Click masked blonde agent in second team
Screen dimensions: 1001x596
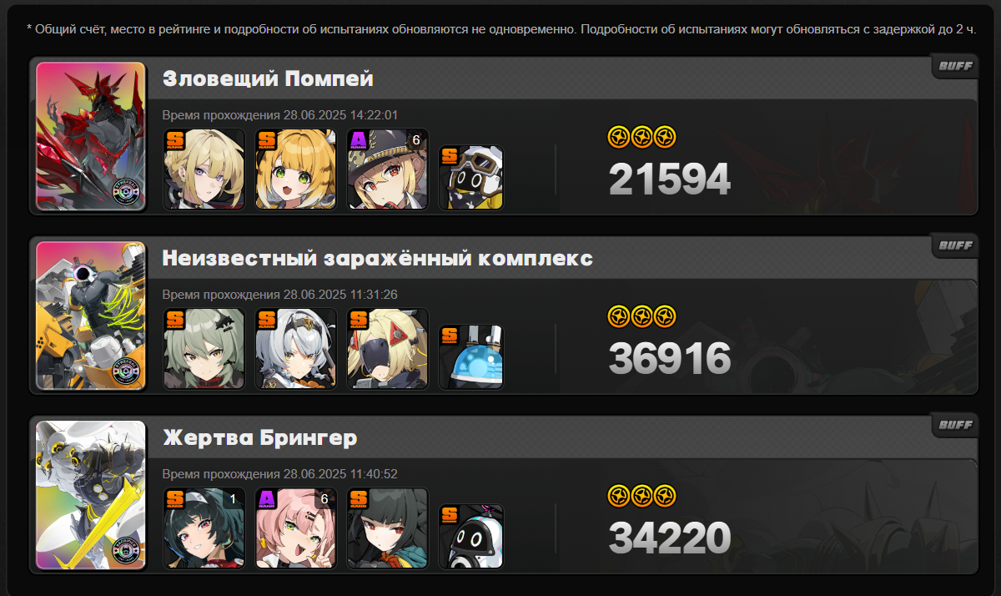(388, 348)
